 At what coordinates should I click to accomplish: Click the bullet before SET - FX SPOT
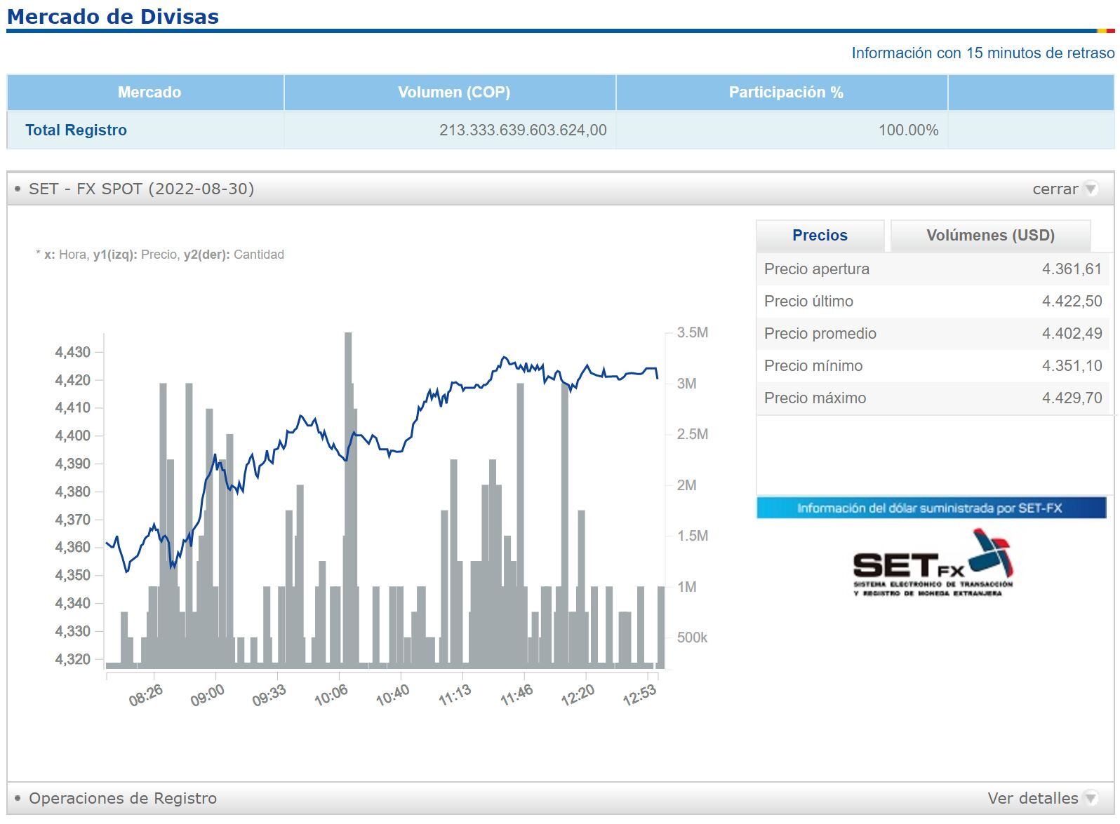point(18,189)
